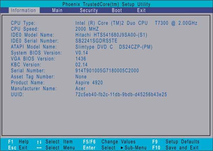Click the System BIOS Version label
Screen dimensions: 213x151
click(36, 53)
